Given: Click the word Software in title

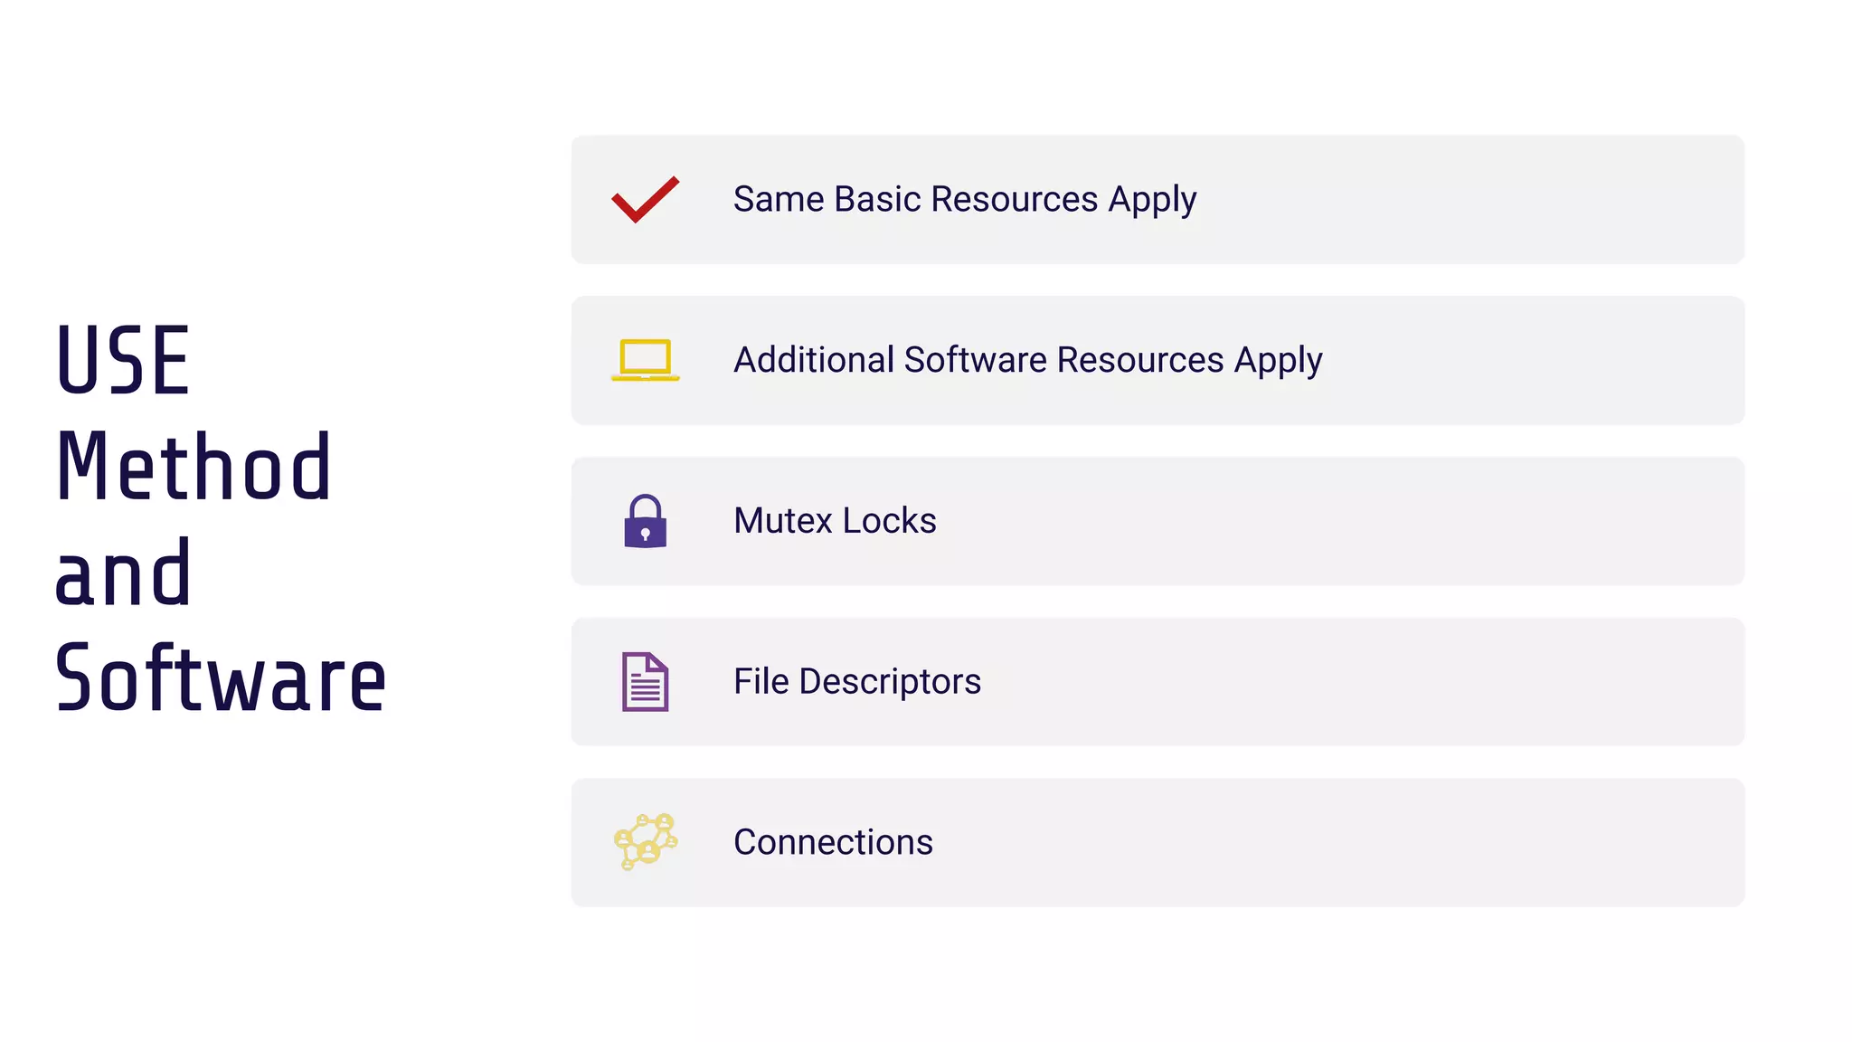Looking at the screenshot, I should [x=220, y=678].
